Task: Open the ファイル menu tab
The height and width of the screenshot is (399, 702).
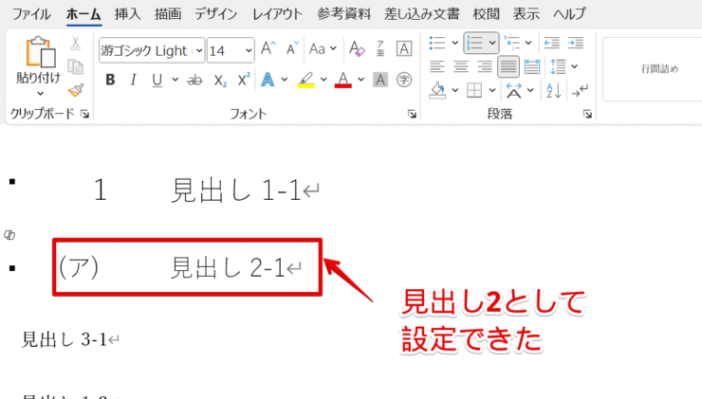Action: (x=31, y=14)
